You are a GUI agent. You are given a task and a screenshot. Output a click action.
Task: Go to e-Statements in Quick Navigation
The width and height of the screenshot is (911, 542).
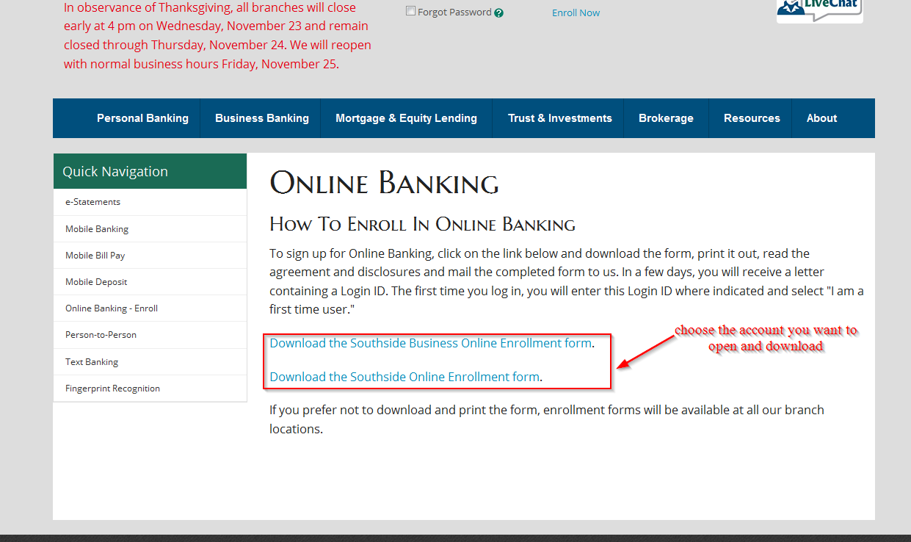(x=150, y=202)
